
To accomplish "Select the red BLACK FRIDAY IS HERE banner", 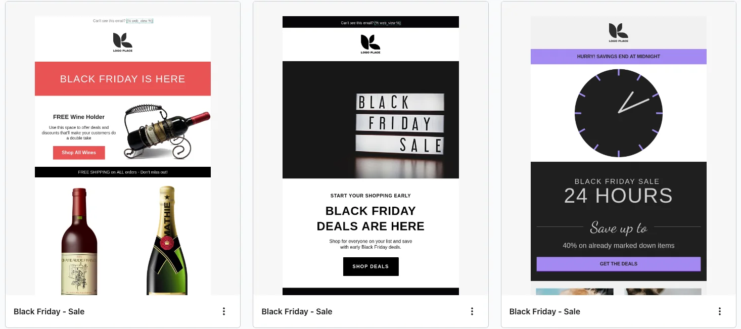I will 123,79.
